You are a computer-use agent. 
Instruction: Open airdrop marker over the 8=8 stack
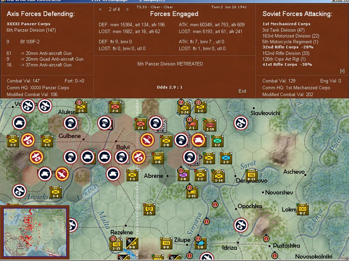[156, 123]
